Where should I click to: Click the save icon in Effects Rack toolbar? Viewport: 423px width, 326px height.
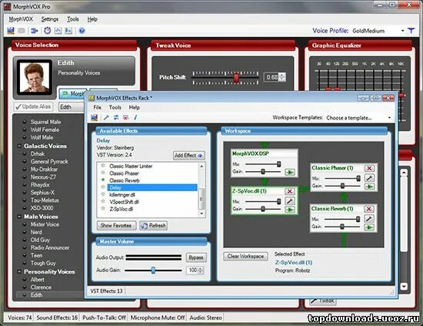(x=94, y=117)
